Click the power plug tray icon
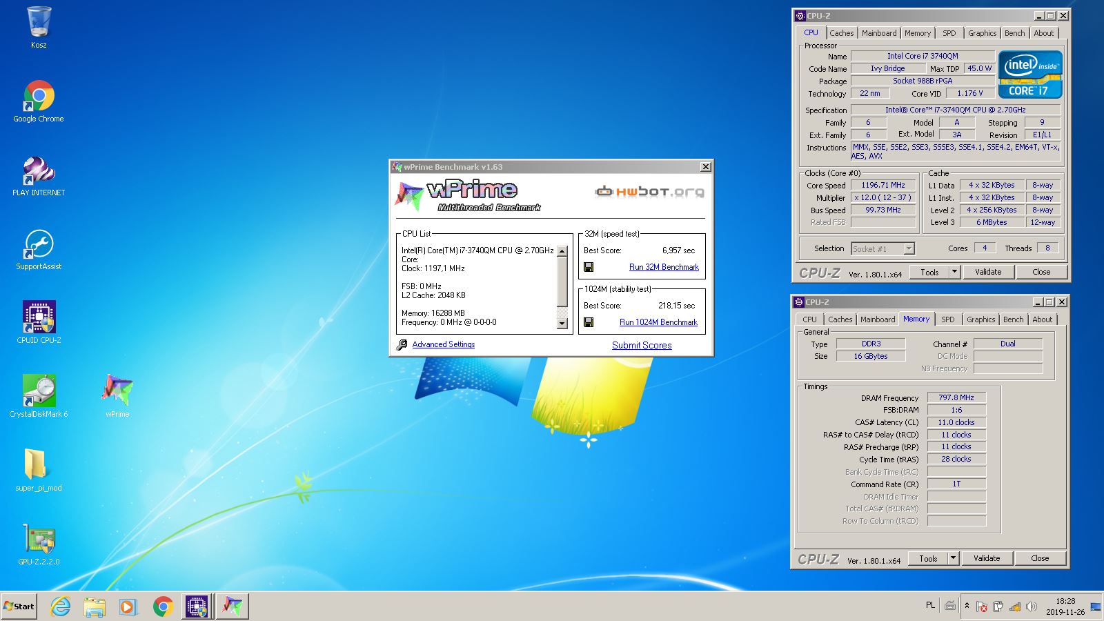This screenshot has width=1104, height=621. [x=998, y=607]
